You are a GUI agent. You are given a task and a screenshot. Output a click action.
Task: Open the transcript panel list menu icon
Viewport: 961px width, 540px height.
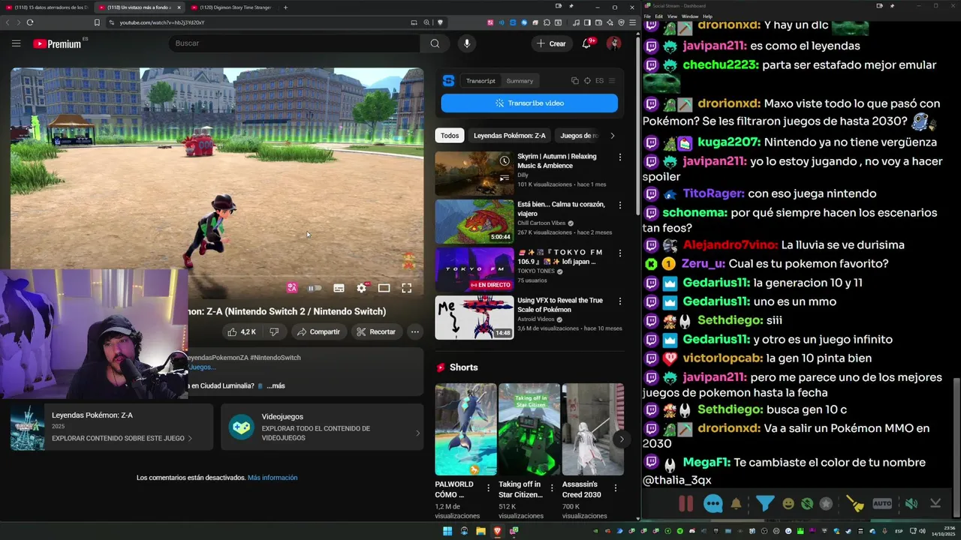click(x=612, y=81)
